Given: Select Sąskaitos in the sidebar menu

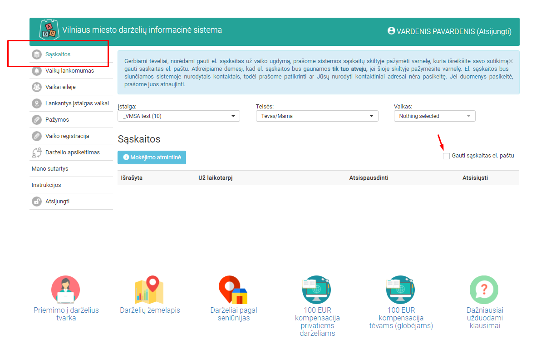Looking at the screenshot, I should pos(58,54).
